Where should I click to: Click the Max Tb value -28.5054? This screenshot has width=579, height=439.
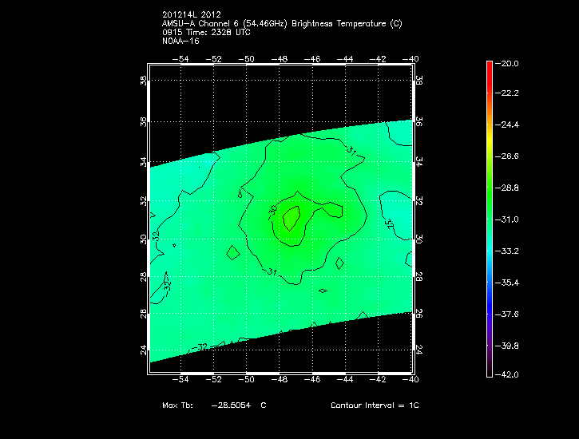click(231, 405)
